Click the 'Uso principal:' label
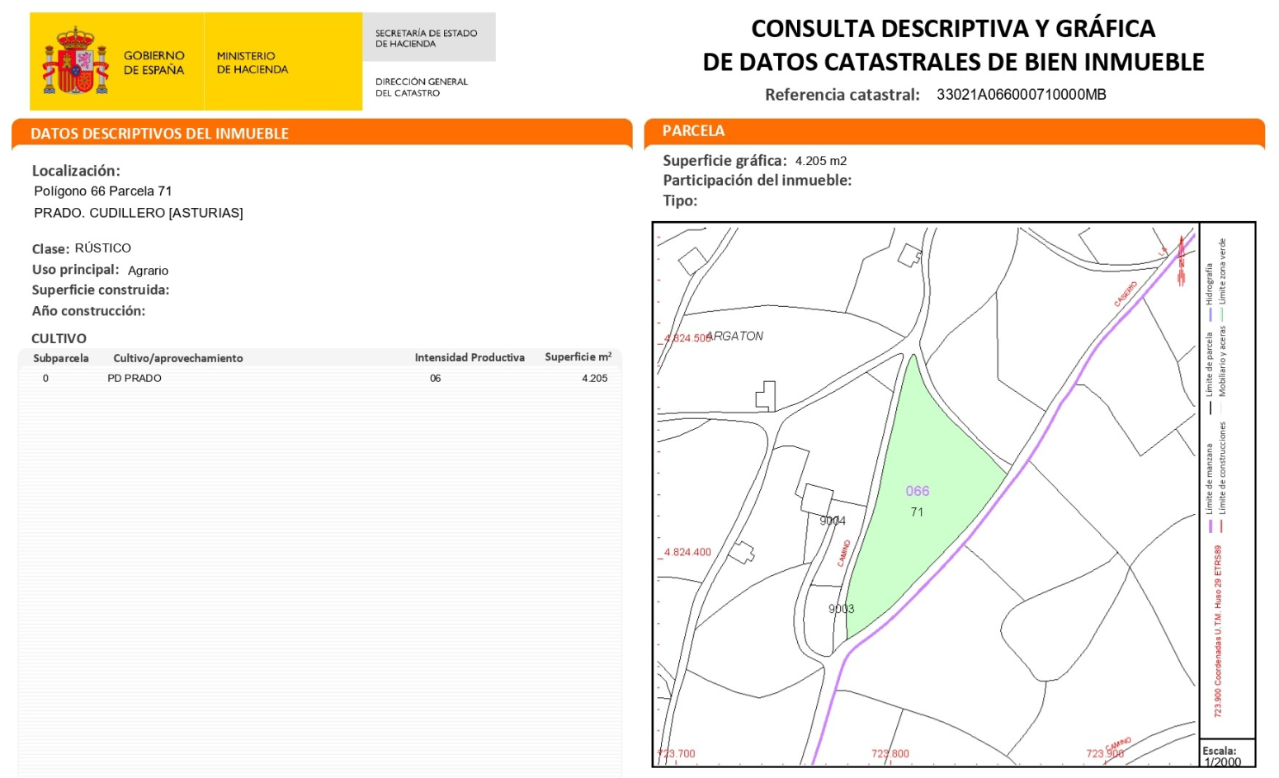The height and width of the screenshot is (778, 1279). [x=75, y=270]
